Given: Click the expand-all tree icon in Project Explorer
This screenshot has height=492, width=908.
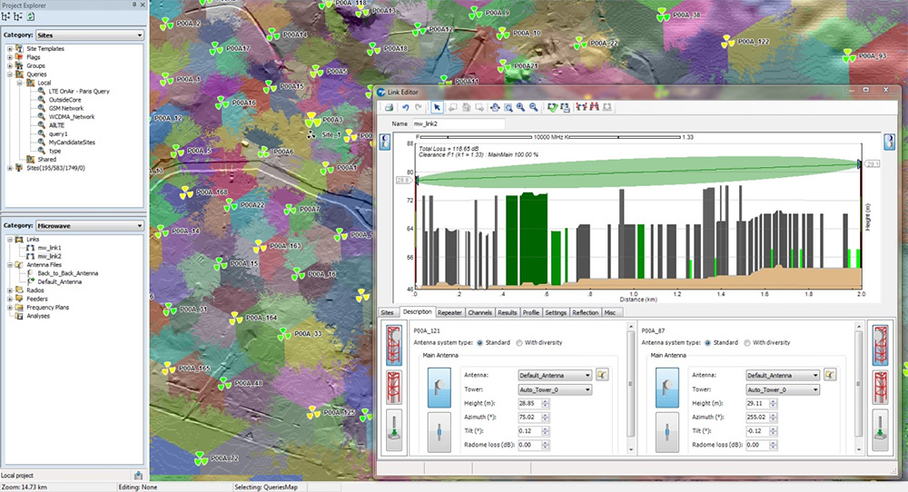Looking at the screenshot, I should pos(6,16).
